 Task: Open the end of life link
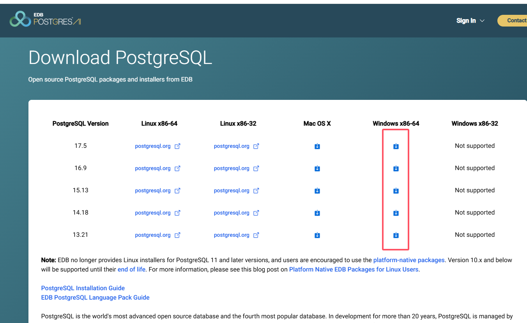pyautogui.click(x=131, y=270)
